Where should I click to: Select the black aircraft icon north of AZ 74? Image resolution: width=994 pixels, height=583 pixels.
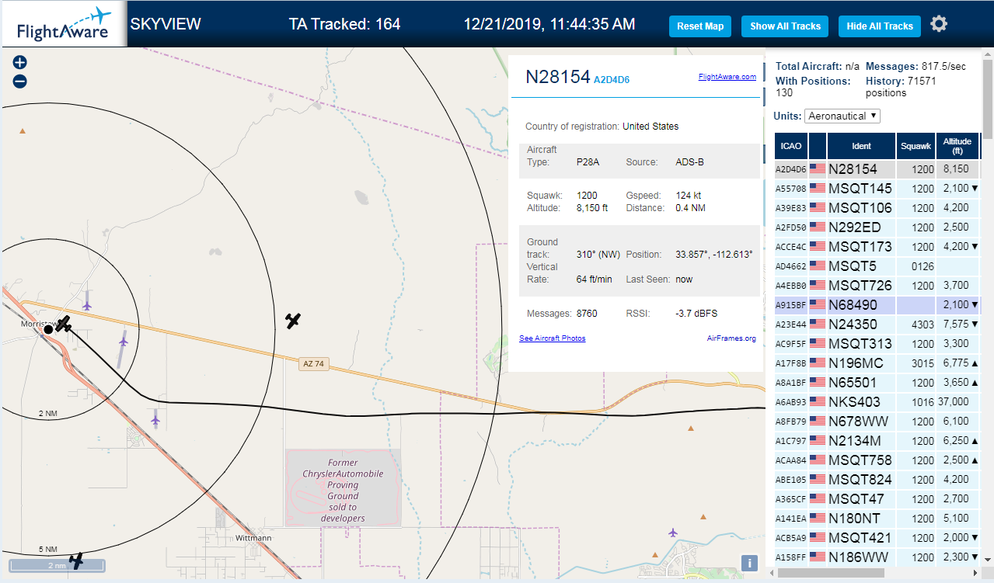click(x=292, y=320)
